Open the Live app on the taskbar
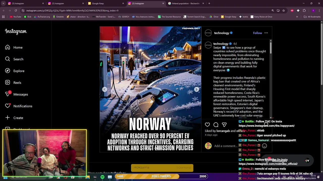Viewport: 323px width, 181px height. coord(95,177)
